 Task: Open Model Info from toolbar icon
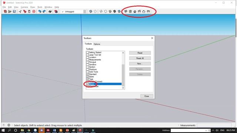tap(56, 11)
